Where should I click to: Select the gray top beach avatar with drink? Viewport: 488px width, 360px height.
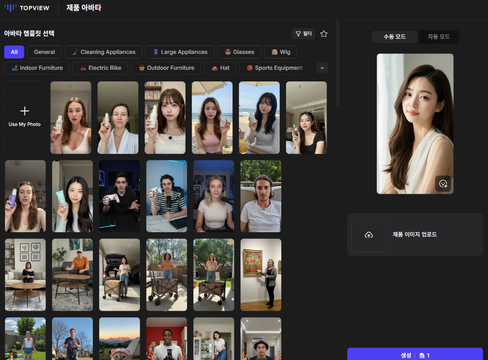click(259, 117)
